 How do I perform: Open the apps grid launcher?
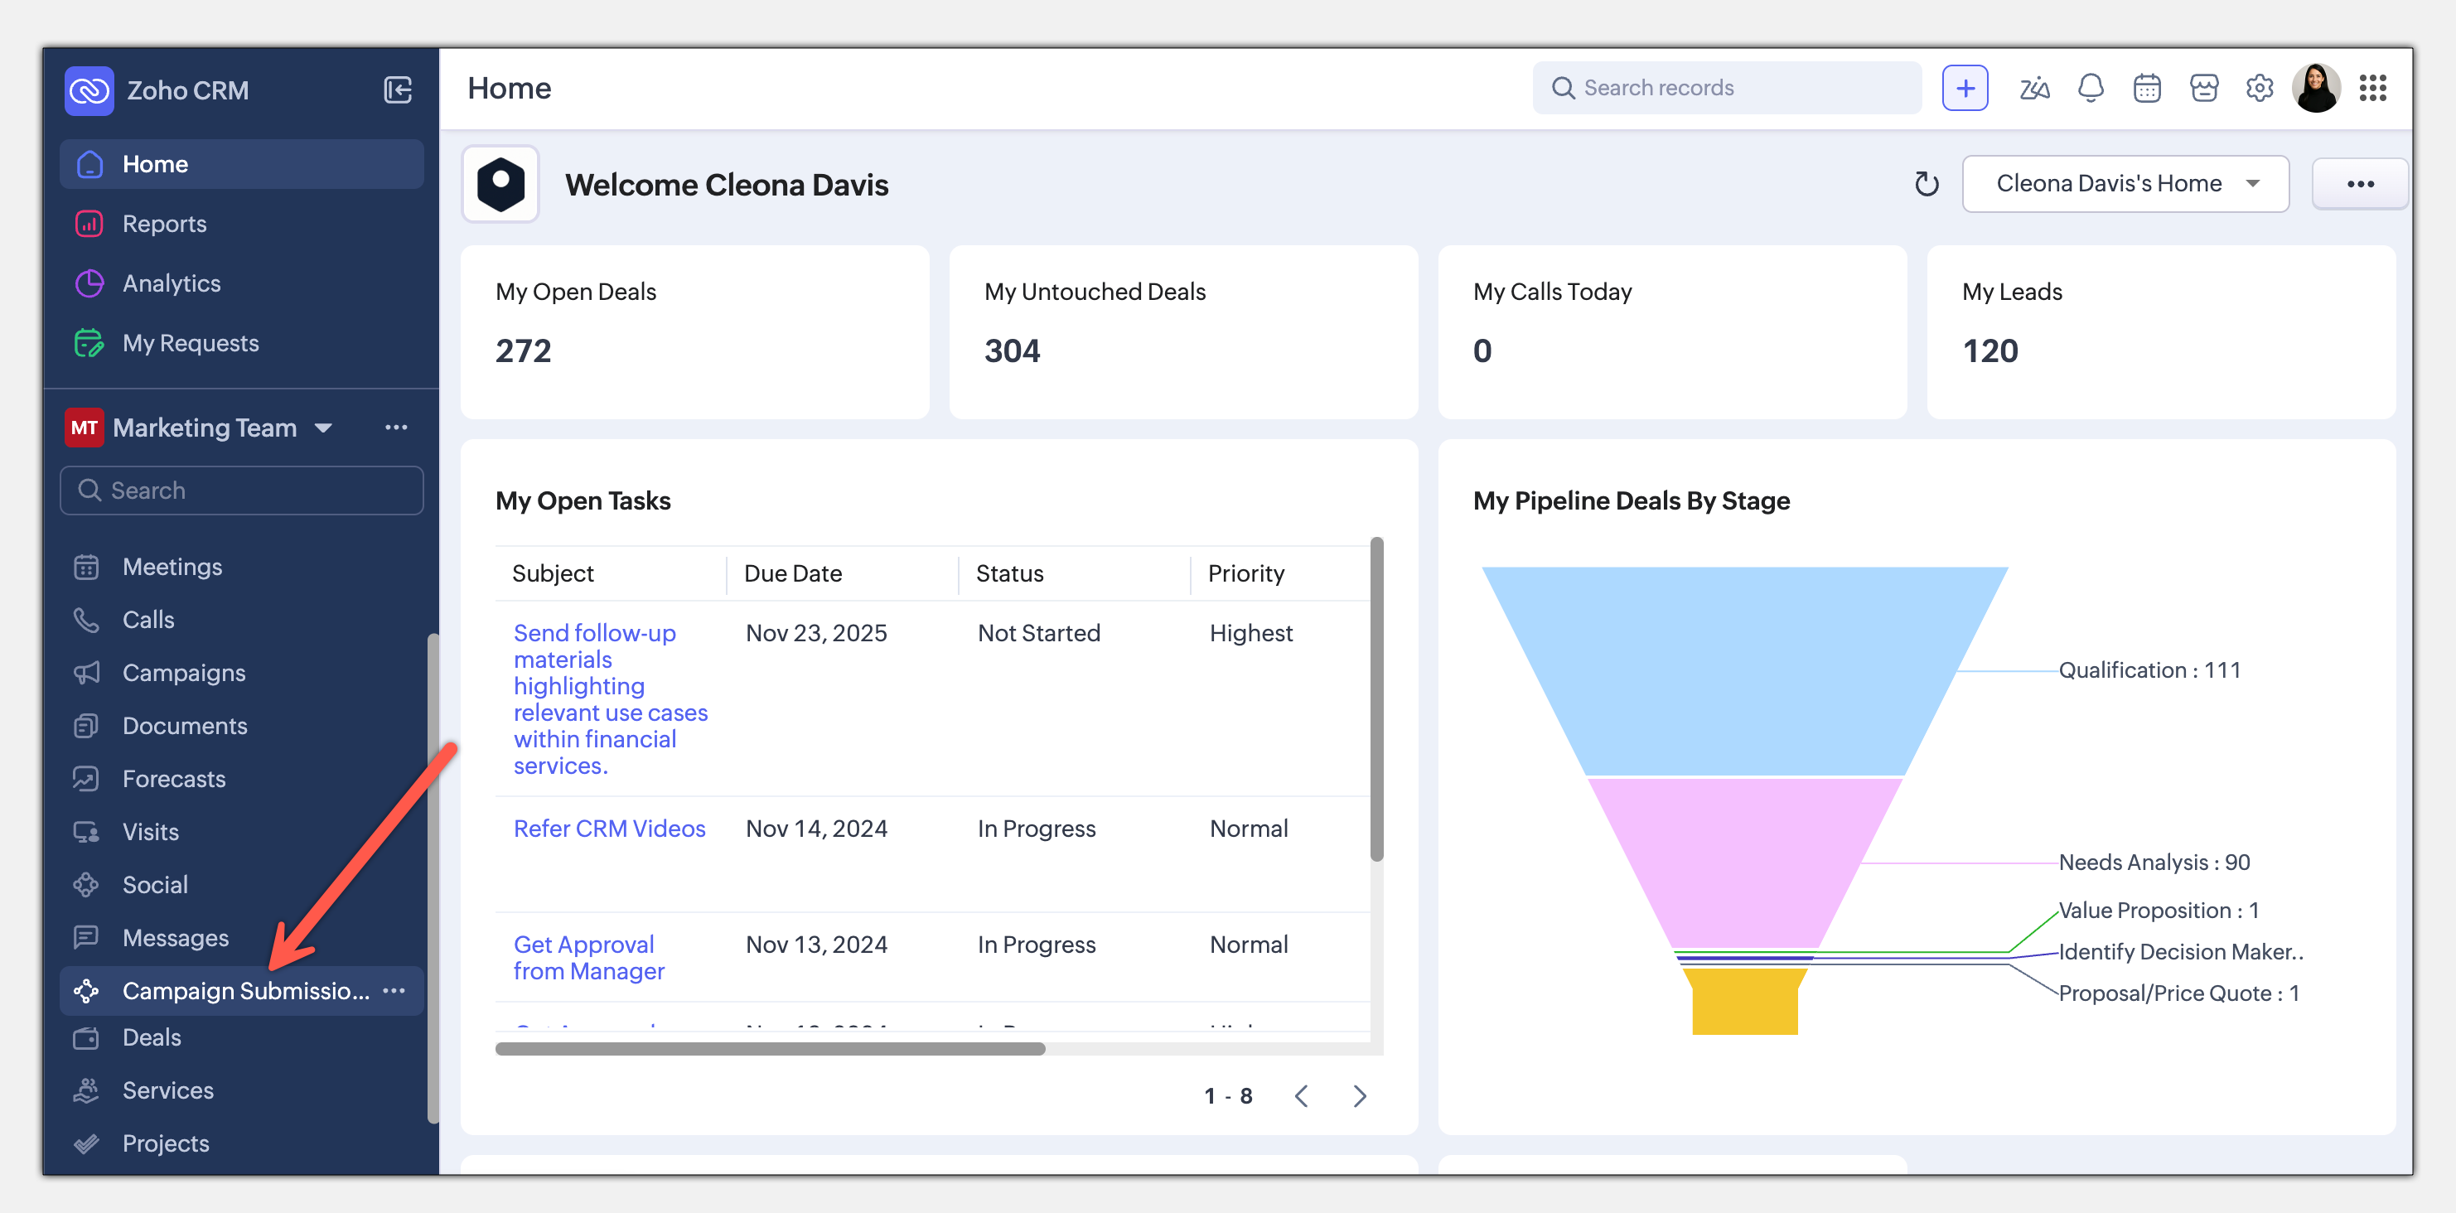coord(2372,89)
